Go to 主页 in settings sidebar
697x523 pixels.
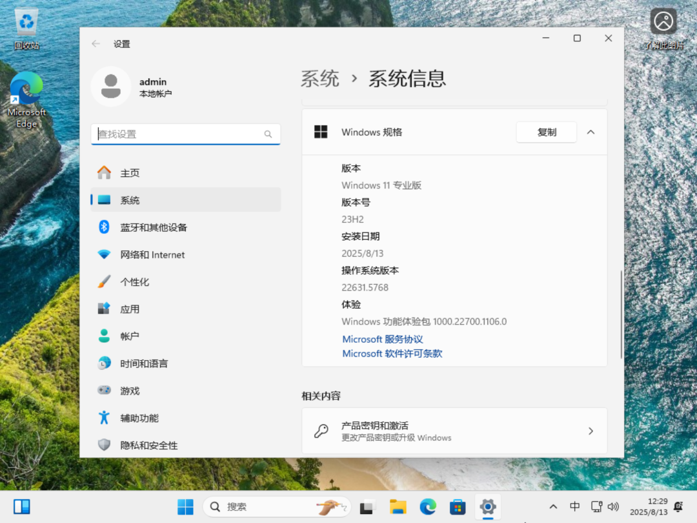click(x=130, y=173)
